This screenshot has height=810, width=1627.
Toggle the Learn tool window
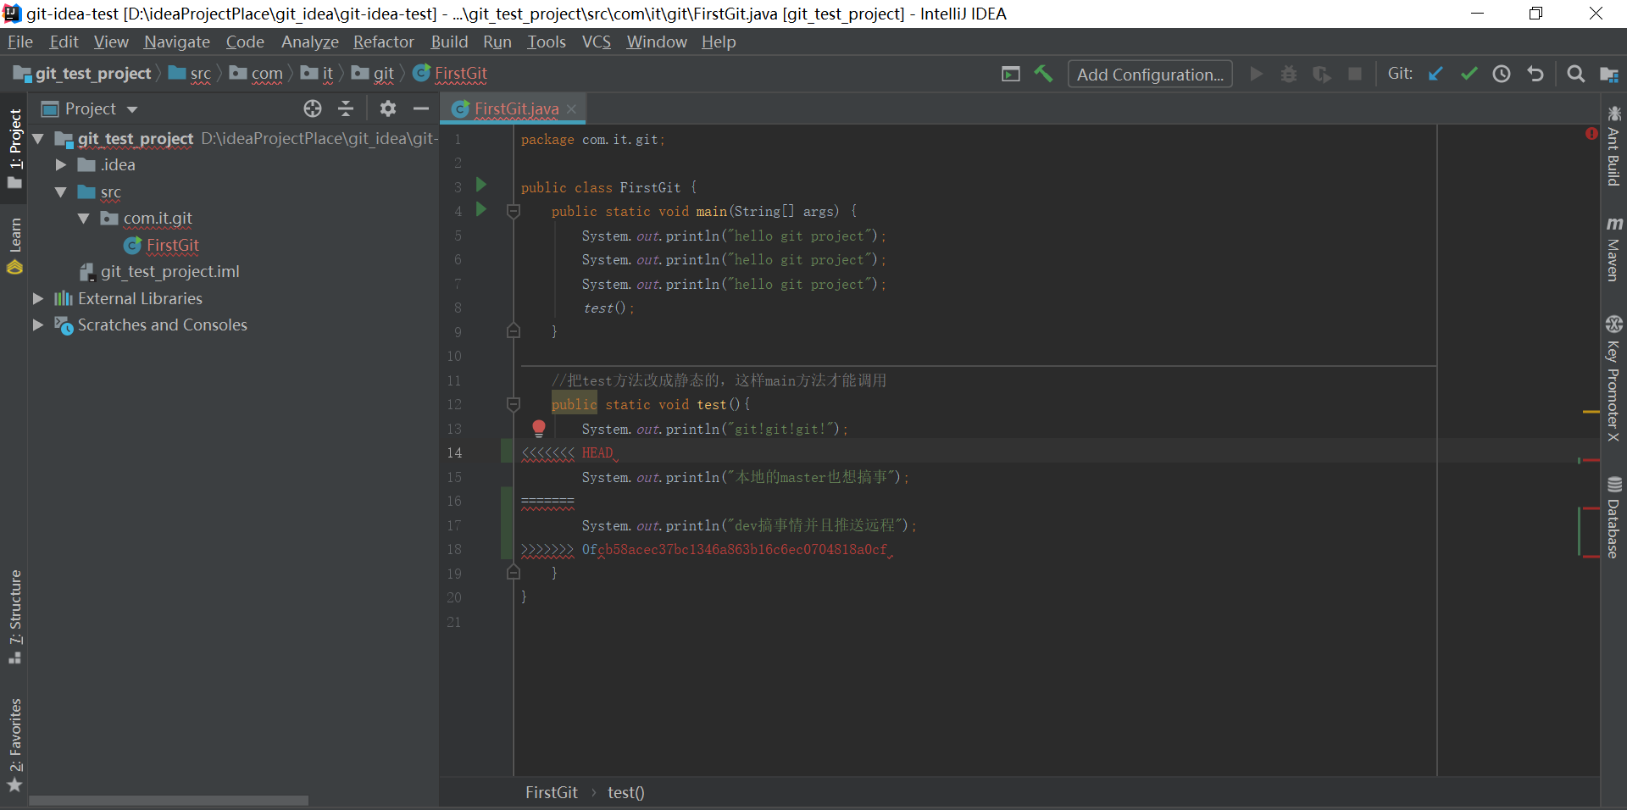(x=14, y=246)
